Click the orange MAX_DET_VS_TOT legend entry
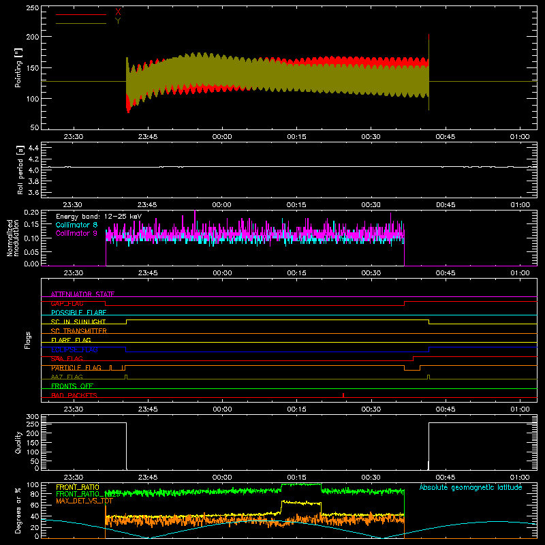The image size is (545, 545). 84,501
